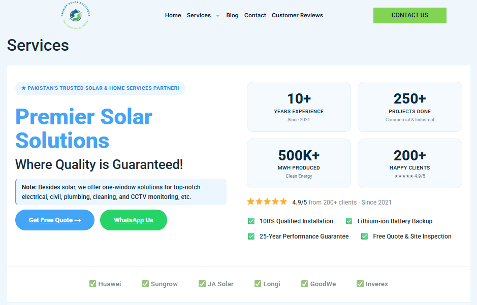Image resolution: width=477 pixels, height=305 pixels.
Task: Select the 250+ Projects Done card
Action: point(410,107)
